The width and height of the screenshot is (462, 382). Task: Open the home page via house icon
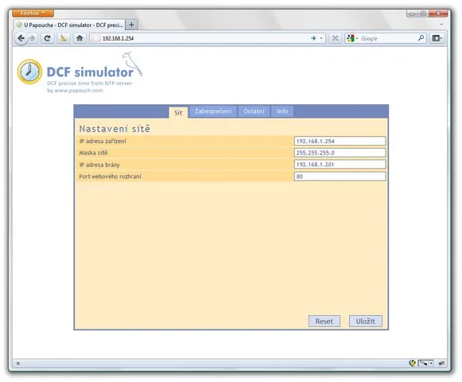(80, 38)
